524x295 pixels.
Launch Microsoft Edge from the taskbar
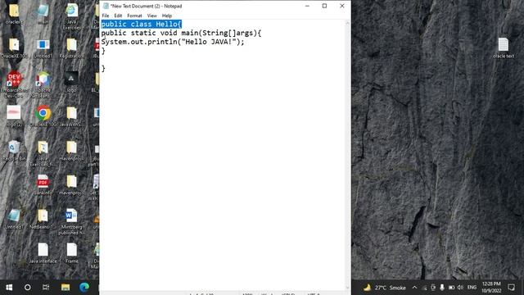point(84,288)
